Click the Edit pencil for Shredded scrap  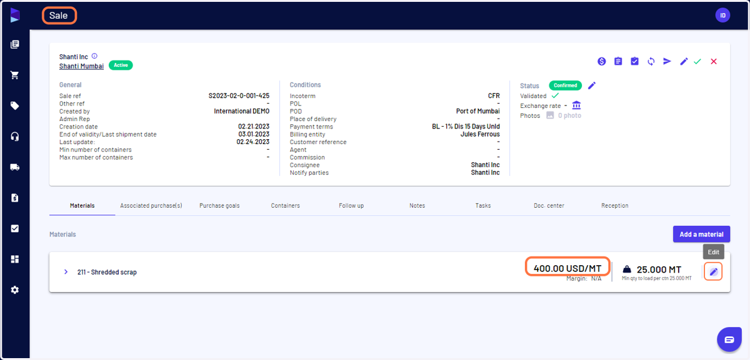coord(713,271)
